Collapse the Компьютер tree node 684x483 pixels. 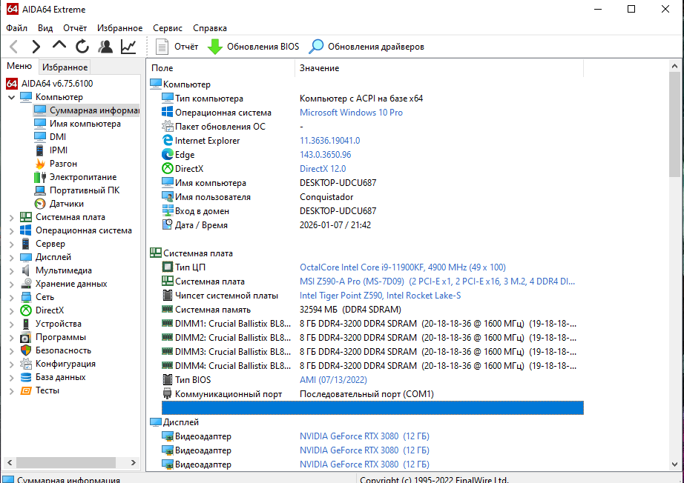tap(11, 97)
